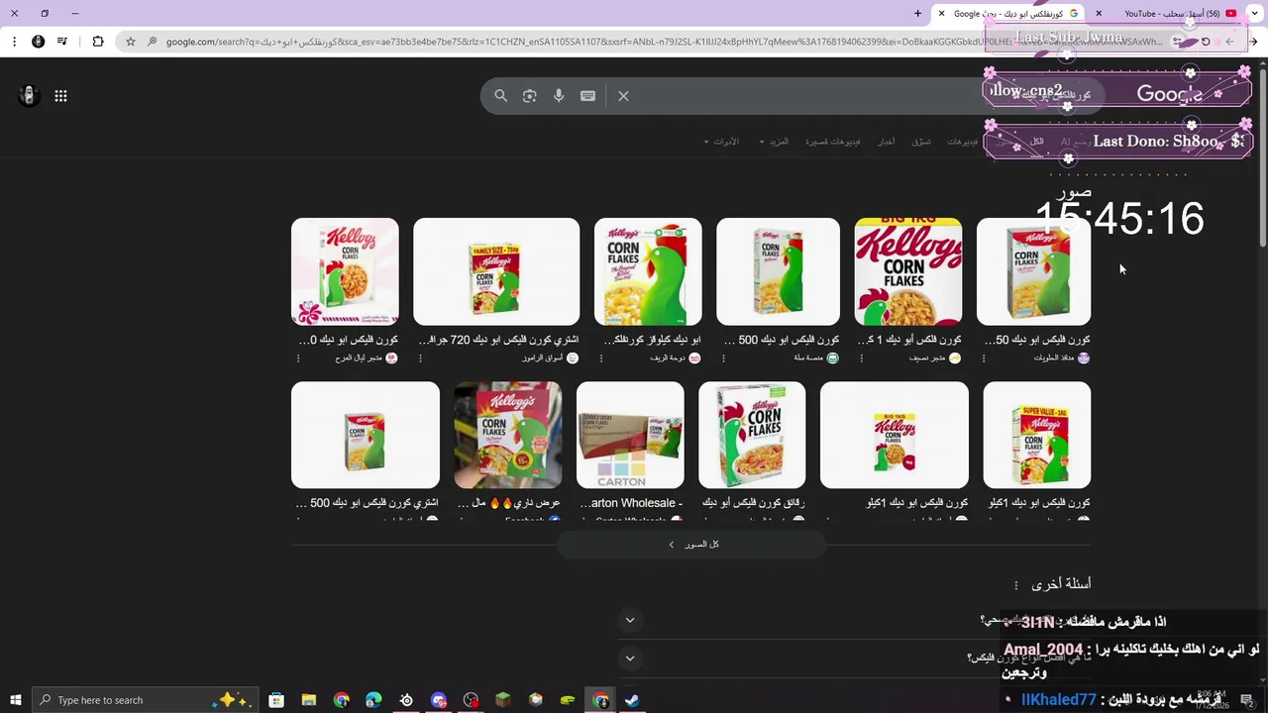
Task: Click the page vertical scrollbar
Action: coord(1262,158)
